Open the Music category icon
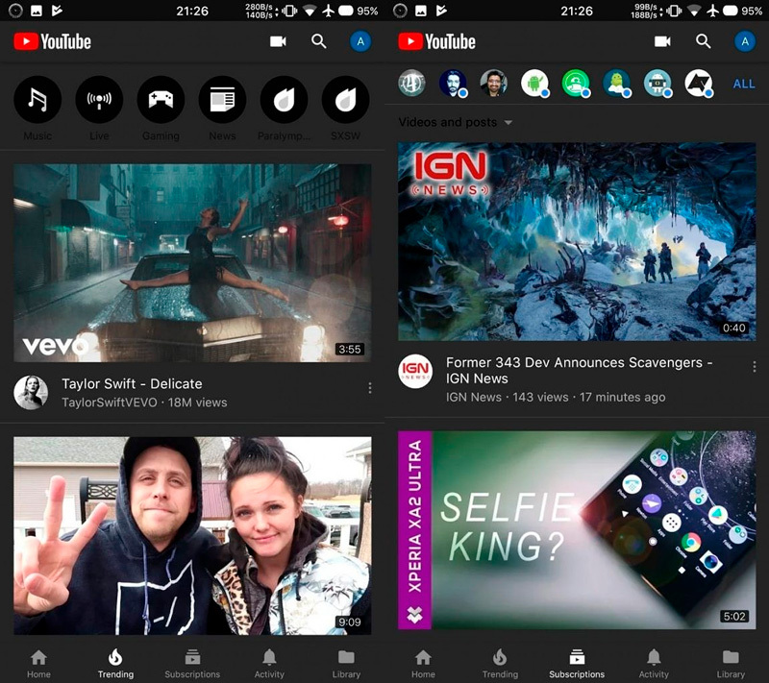Image resolution: width=769 pixels, height=683 pixels. tap(37, 100)
